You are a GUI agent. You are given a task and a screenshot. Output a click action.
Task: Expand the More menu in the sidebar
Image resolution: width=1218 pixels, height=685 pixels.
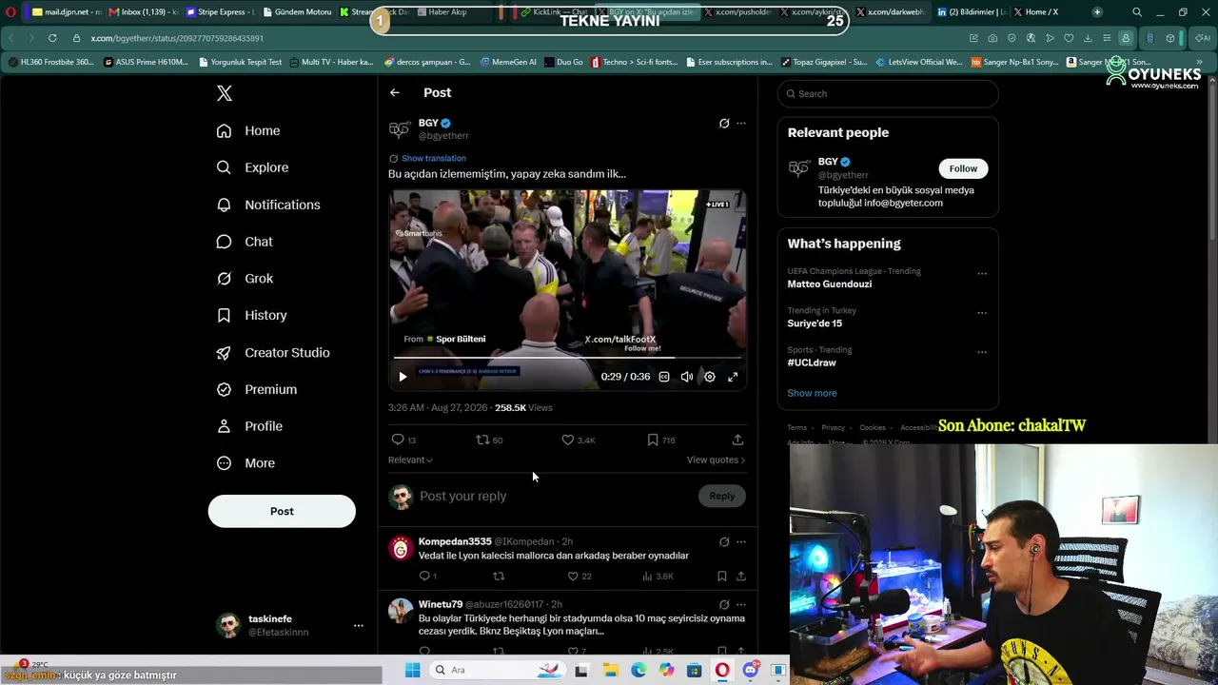pos(246,463)
